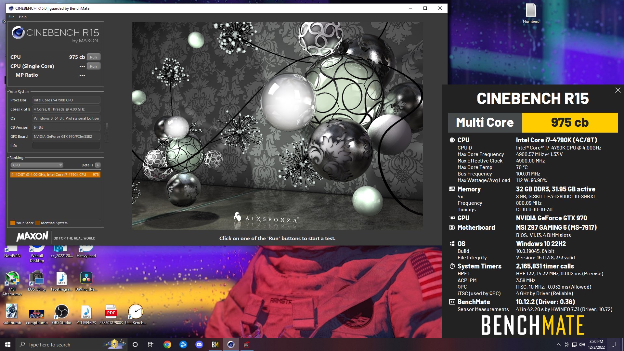Open the Numbers file on desktop

coord(531,13)
